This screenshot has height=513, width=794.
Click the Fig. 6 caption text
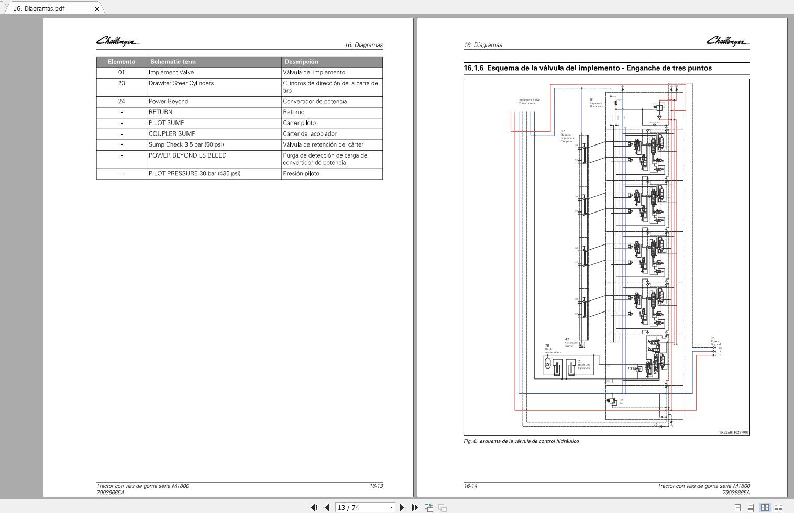tap(521, 441)
